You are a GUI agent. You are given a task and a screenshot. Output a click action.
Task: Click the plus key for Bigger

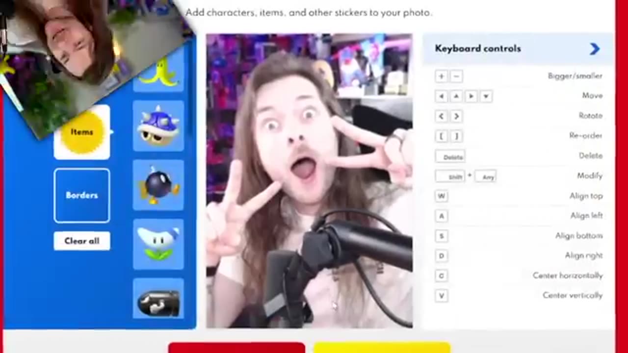[x=441, y=76]
